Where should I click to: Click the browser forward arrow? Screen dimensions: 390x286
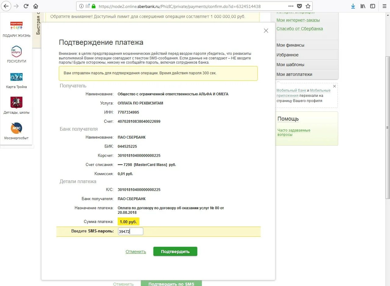[x=16, y=6]
